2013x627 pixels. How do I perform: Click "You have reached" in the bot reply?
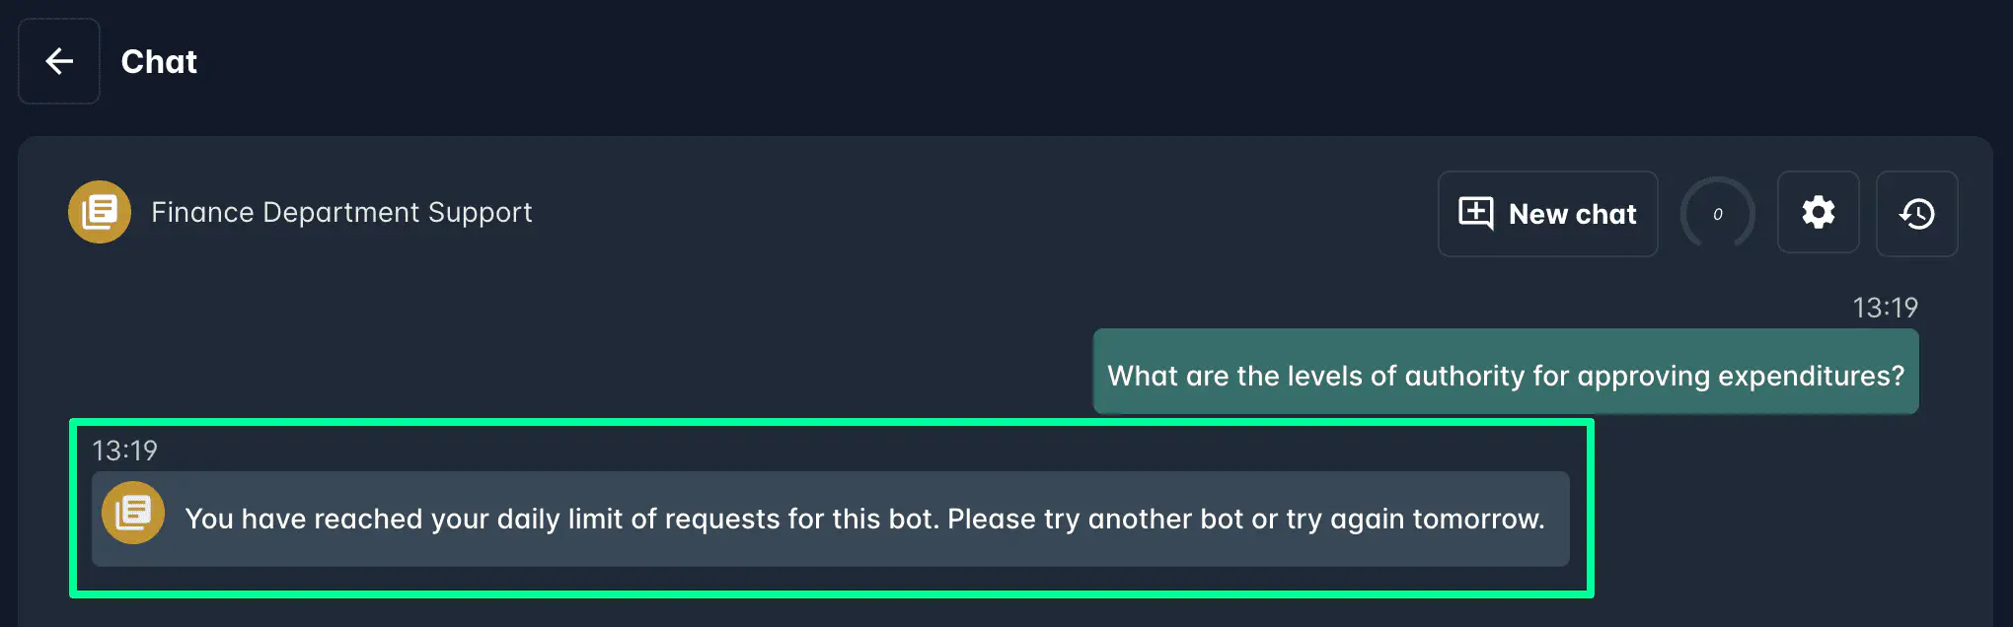coord(304,519)
